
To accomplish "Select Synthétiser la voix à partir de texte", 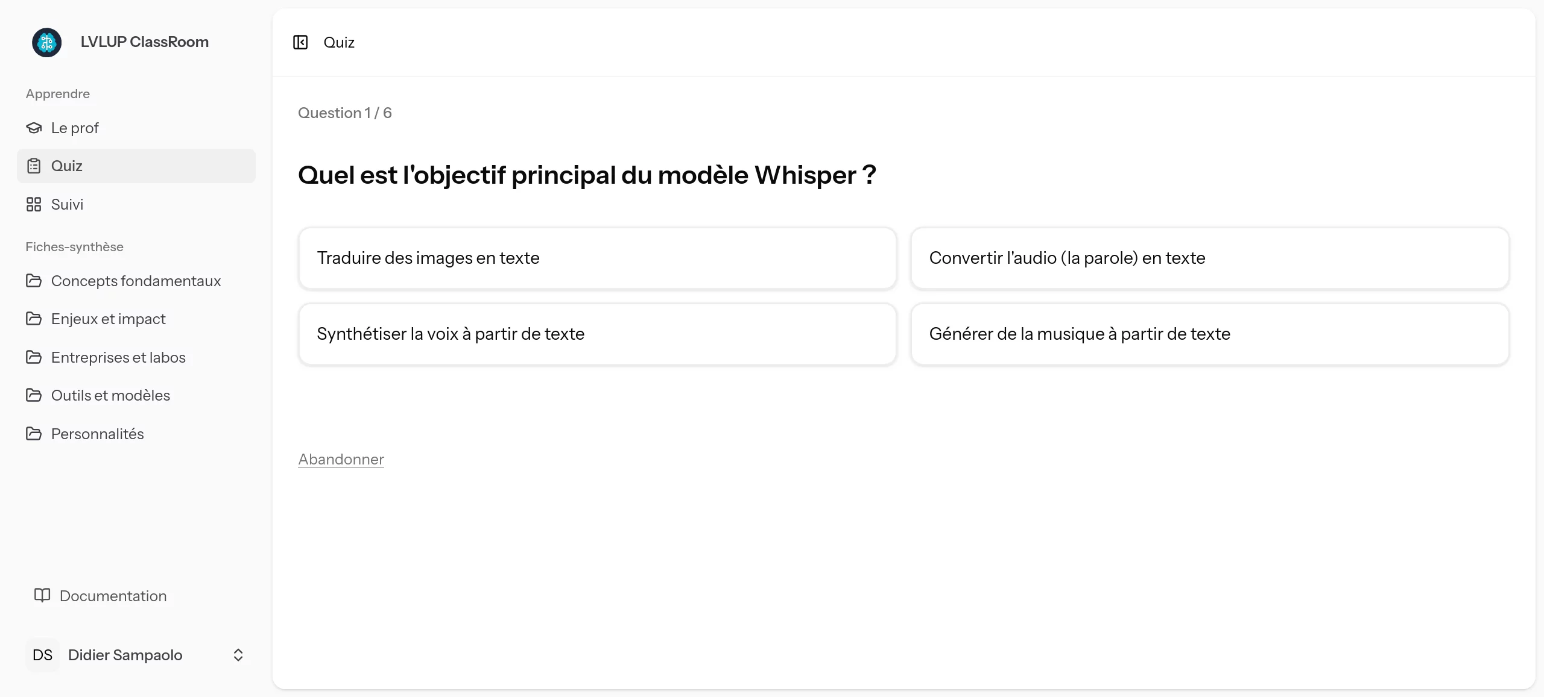I will click(x=596, y=334).
